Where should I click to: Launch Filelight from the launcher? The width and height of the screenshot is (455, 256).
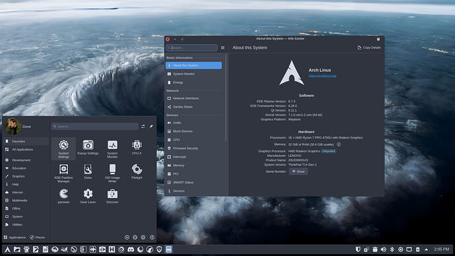[x=136, y=172]
